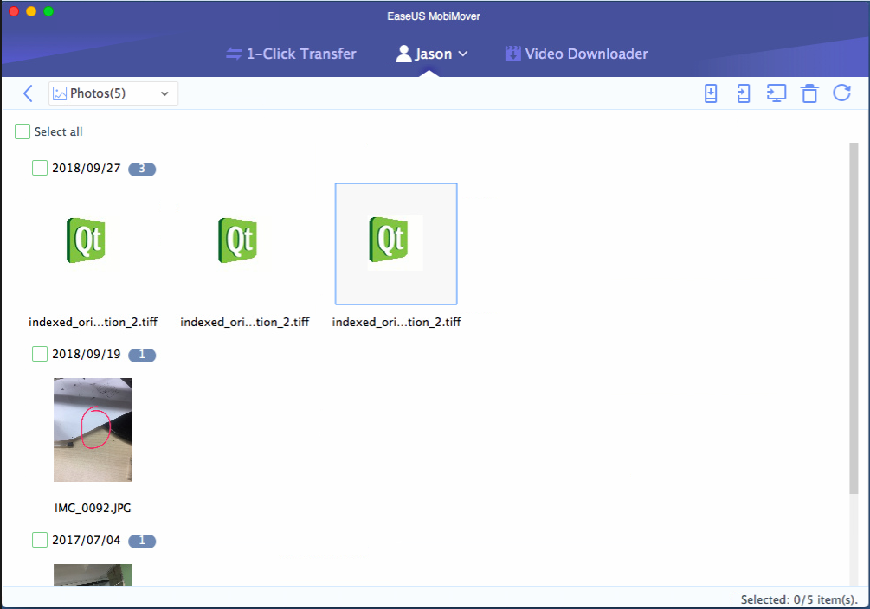The image size is (870, 609).
Task: Select the Jason device tab
Action: click(432, 54)
